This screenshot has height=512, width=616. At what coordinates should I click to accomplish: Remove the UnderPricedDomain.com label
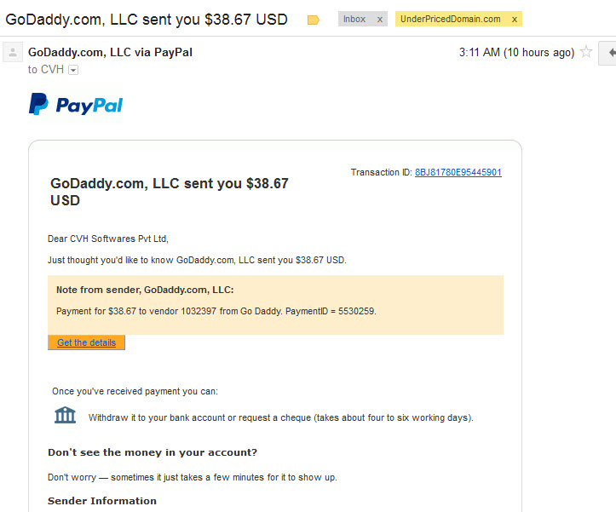point(515,20)
